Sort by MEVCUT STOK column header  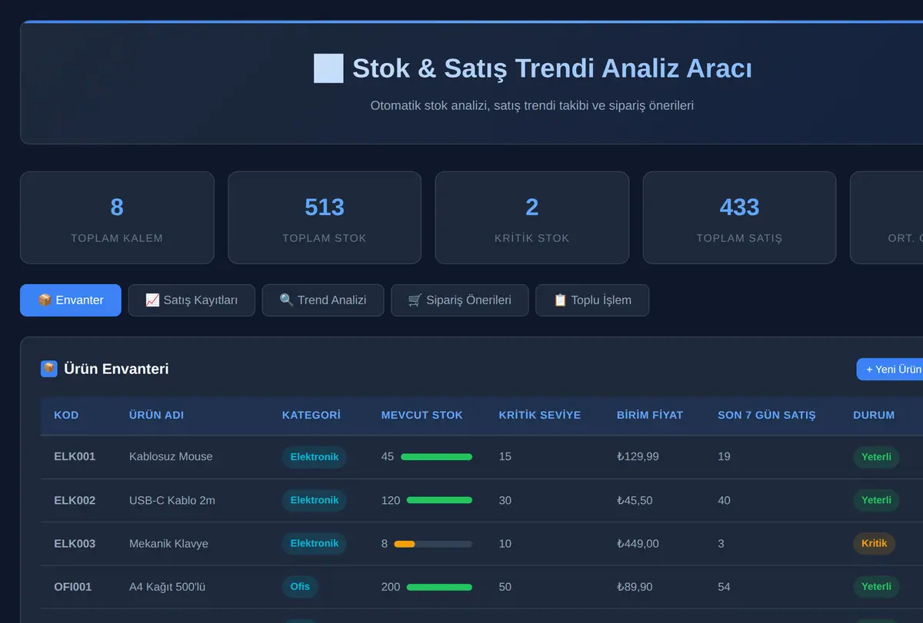coord(422,415)
